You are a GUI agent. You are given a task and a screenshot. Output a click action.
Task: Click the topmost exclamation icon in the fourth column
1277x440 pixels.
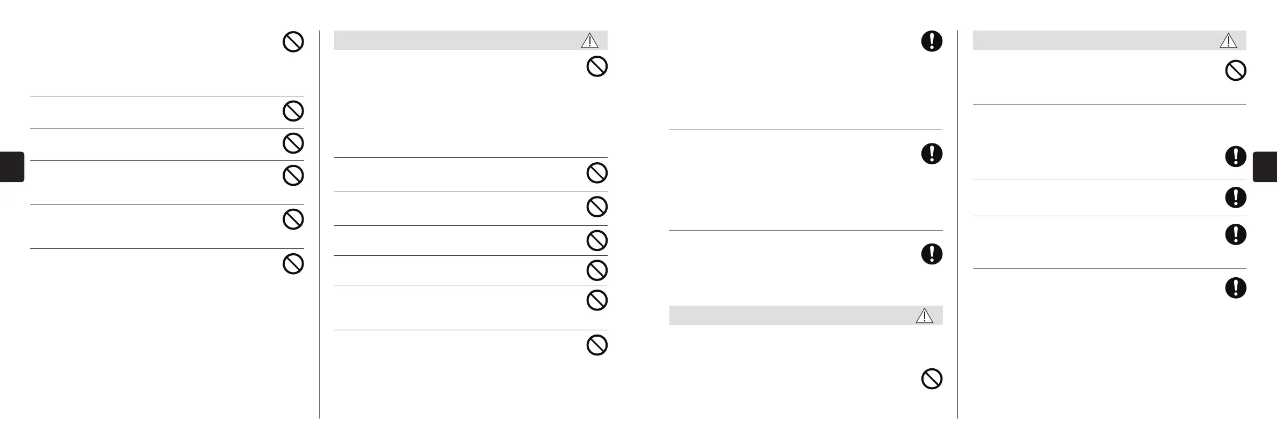click(1236, 156)
